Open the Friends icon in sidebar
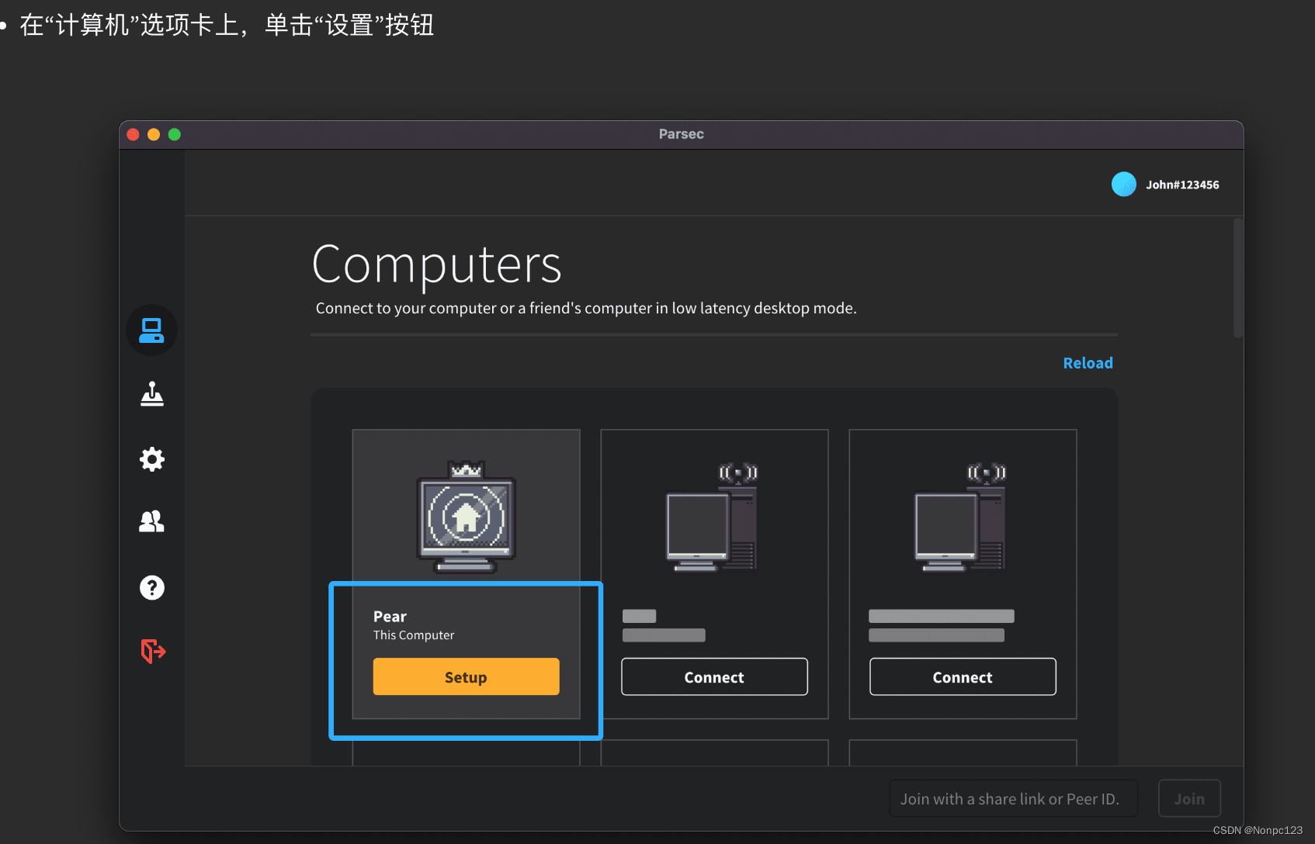 (151, 521)
